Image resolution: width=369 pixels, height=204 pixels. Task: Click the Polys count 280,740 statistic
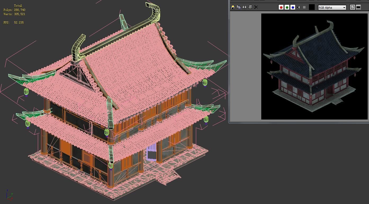click(x=15, y=10)
